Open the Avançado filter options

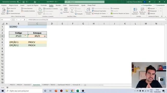tap(79, 14)
